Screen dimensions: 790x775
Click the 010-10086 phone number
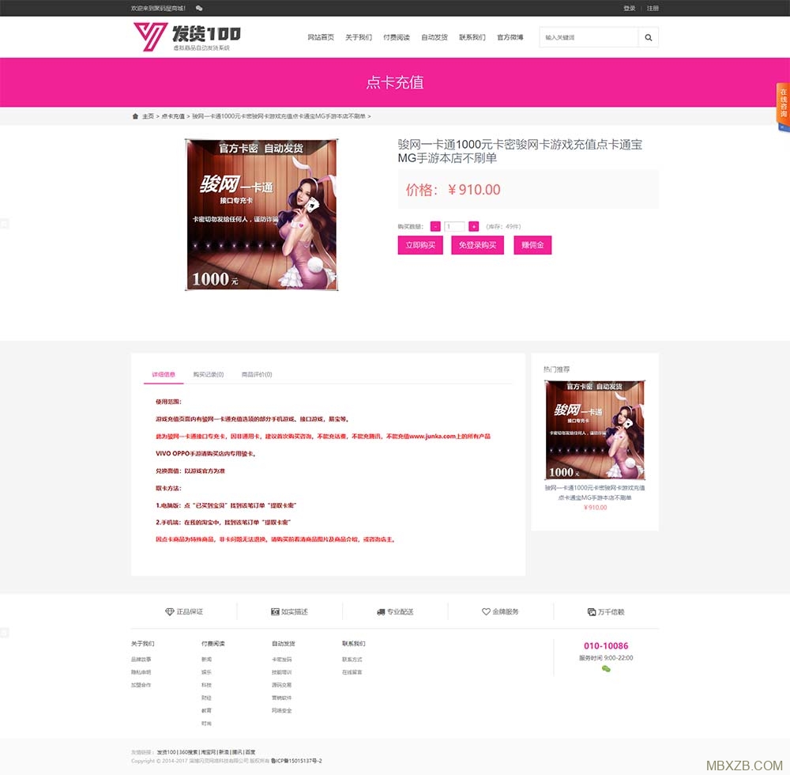click(606, 646)
